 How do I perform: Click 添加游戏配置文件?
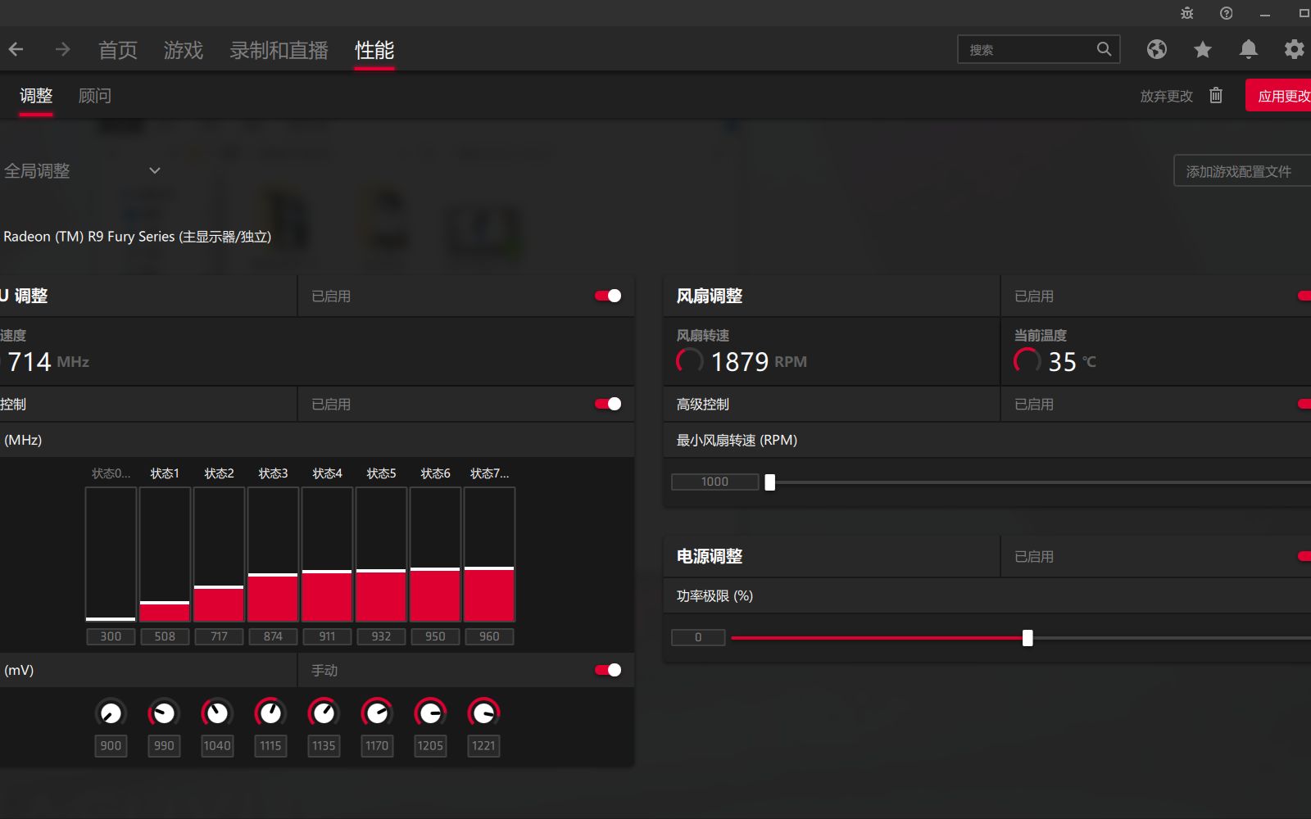[1240, 170]
